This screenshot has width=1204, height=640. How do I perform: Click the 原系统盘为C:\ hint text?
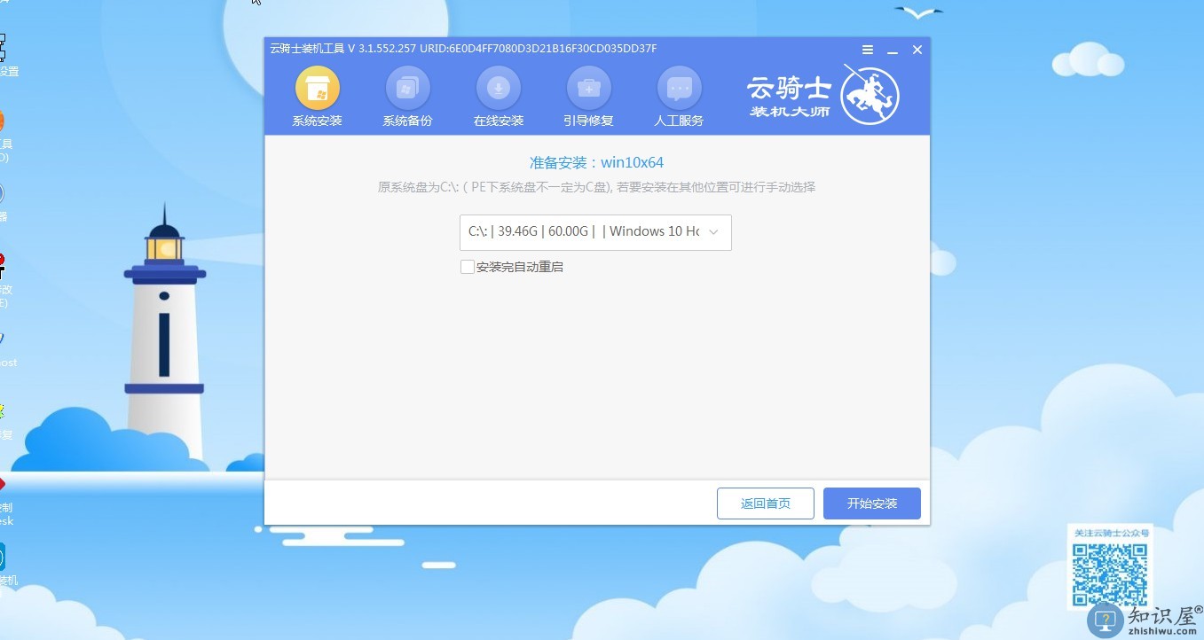[596, 187]
